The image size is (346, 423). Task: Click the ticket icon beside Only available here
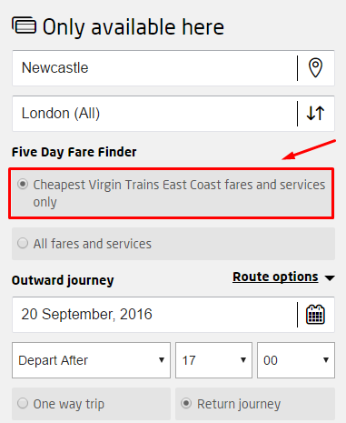[24, 25]
